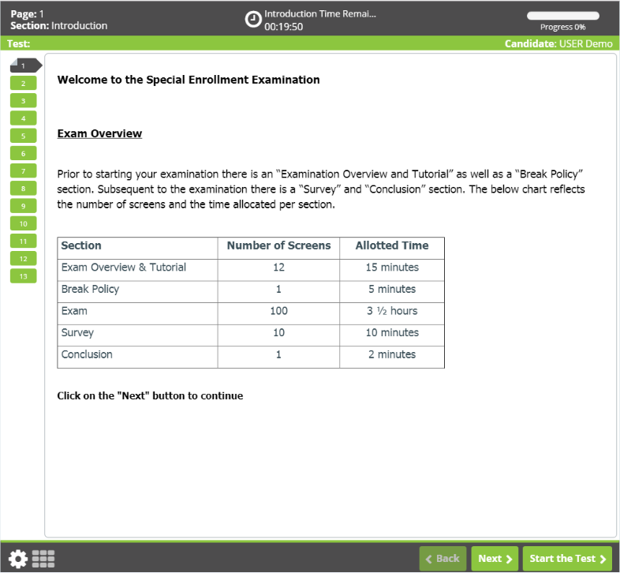The height and width of the screenshot is (573, 620).
Task: Go to page 13 in sidebar
Action: (23, 276)
